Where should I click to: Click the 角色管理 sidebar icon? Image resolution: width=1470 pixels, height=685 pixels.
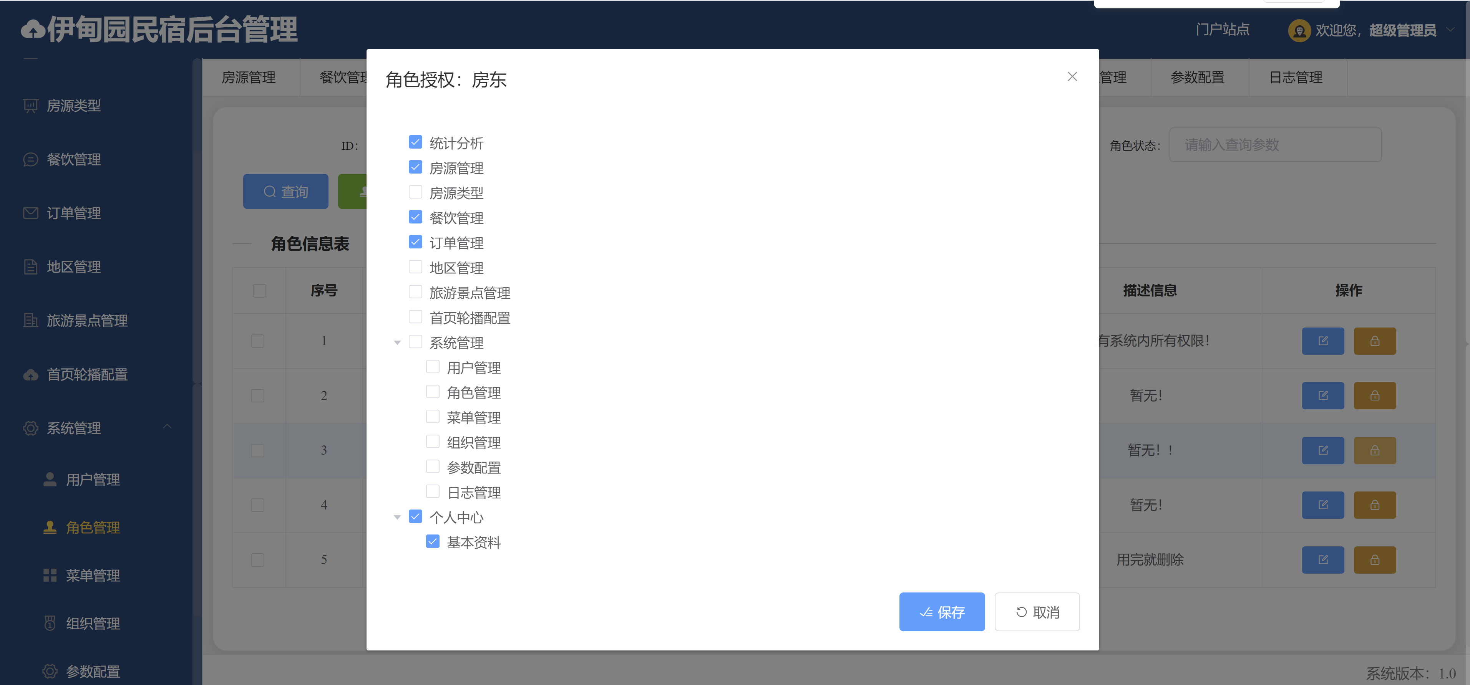[x=50, y=527]
